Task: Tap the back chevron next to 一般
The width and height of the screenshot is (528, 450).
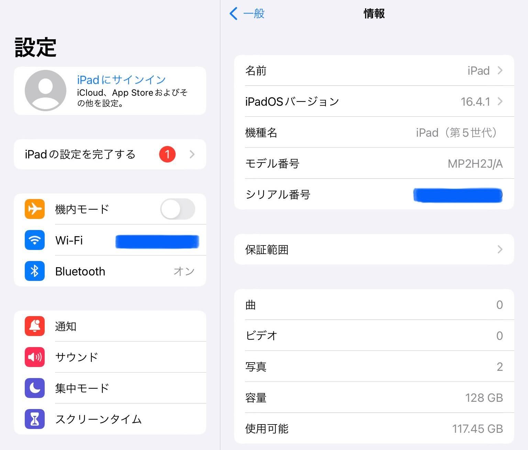Action: [233, 14]
